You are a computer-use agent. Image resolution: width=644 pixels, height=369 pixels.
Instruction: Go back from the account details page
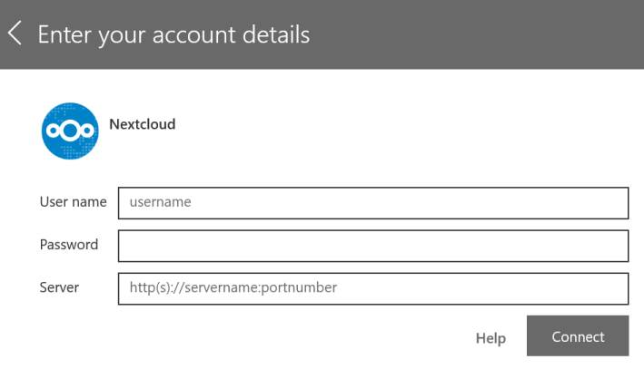coord(14,34)
